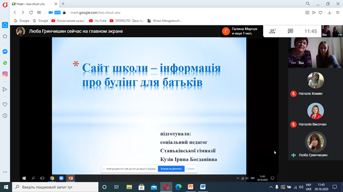Open Windows Start menu
The width and height of the screenshot is (343, 192).
click(x=6, y=187)
